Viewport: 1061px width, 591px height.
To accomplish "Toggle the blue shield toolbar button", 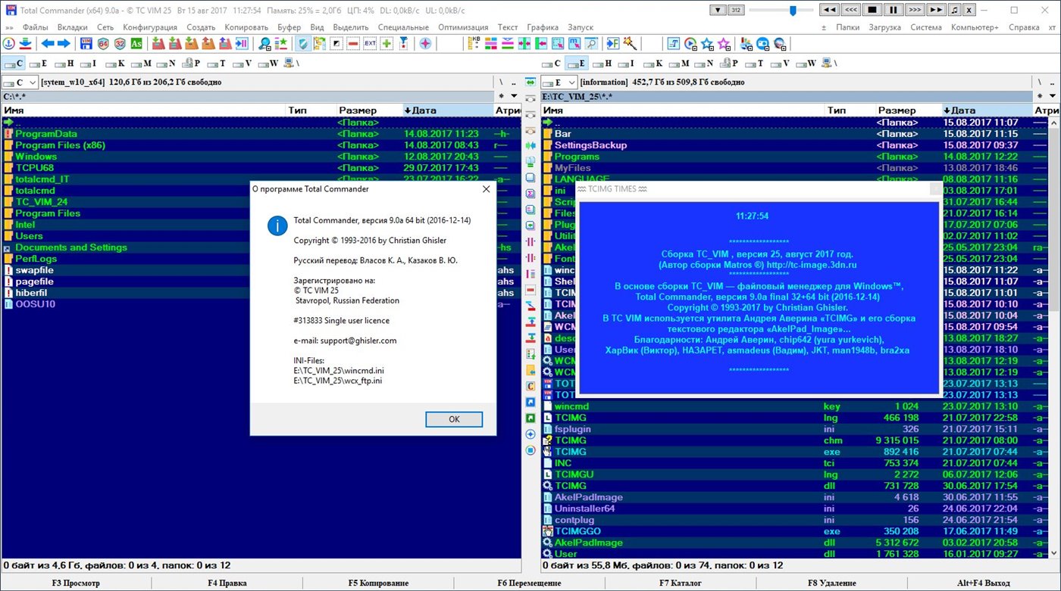I will point(303,44).
